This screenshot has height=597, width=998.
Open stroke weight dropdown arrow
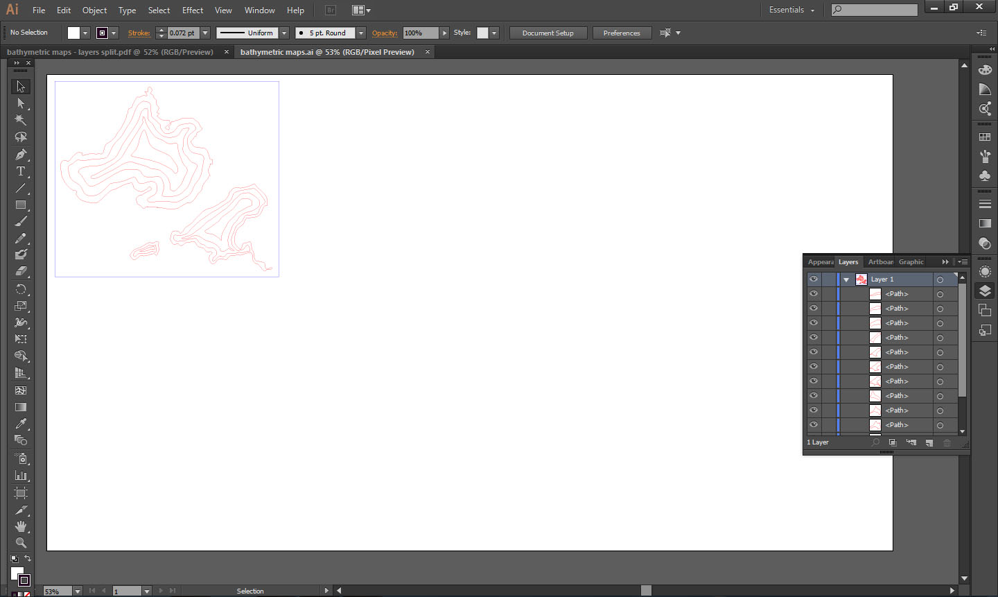(206, 33)
